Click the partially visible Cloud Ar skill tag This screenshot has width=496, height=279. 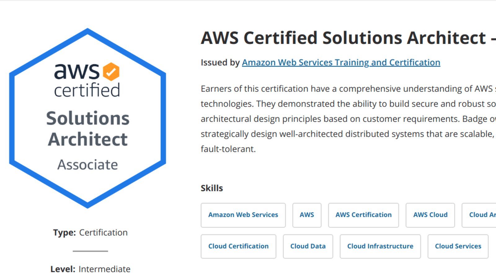click(x=479, y=215)
